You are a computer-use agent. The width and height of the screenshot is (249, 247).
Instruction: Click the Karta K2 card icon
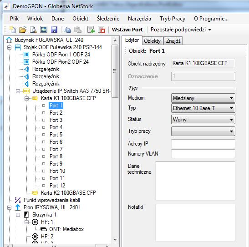(35, 193)
